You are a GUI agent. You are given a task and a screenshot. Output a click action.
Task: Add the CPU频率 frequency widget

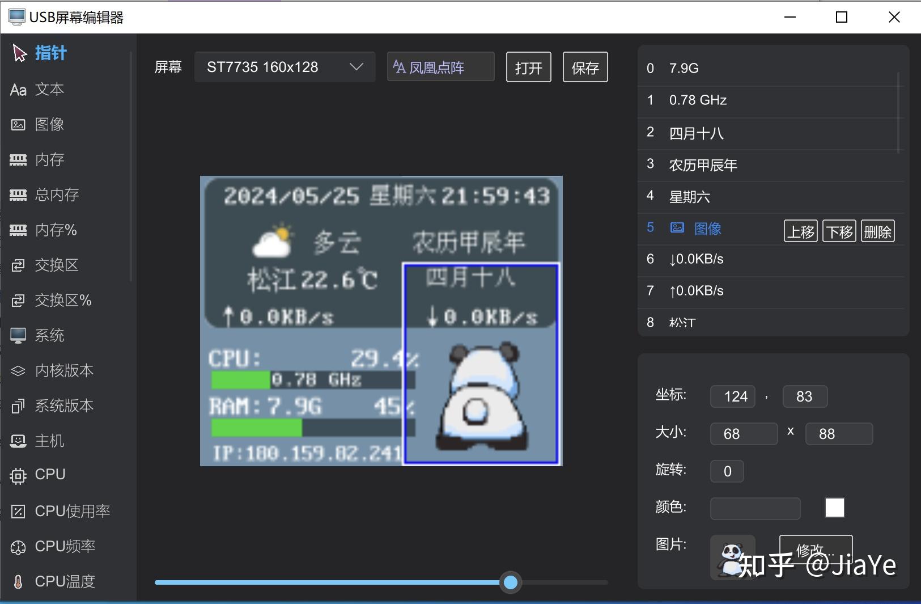53,546
